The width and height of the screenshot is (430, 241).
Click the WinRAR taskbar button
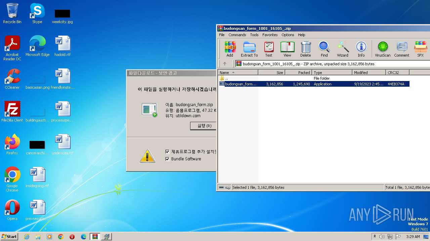click(x=95, y=237)
